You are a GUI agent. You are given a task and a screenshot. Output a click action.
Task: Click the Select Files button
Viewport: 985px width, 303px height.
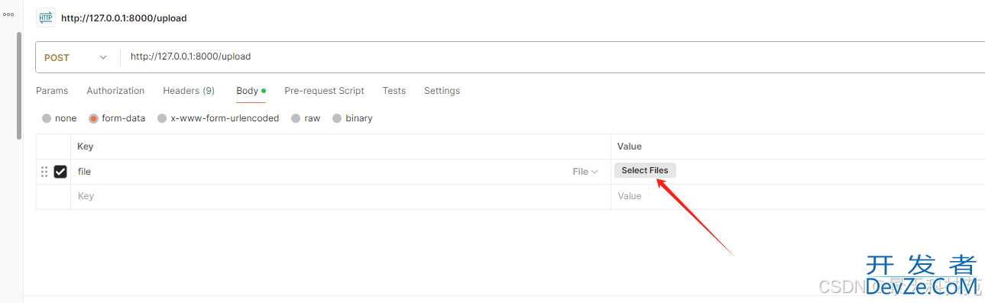tap(645, 170)
